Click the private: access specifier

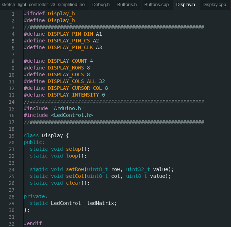point(36,196)
